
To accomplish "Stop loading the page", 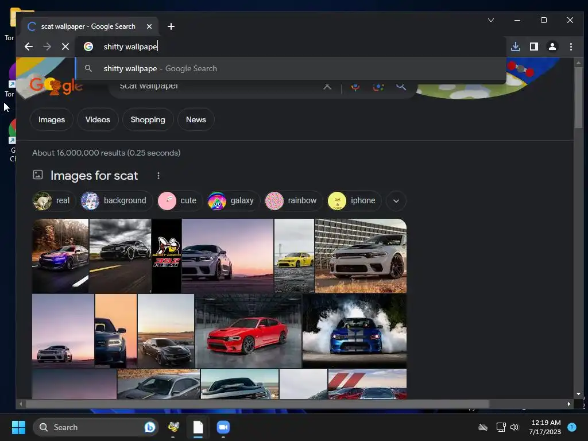I will coord(65,47).
